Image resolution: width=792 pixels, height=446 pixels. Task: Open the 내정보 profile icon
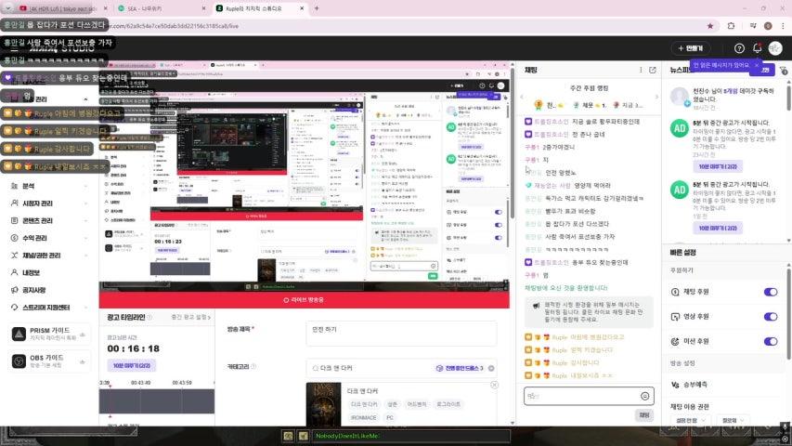(x=14, y=272)
